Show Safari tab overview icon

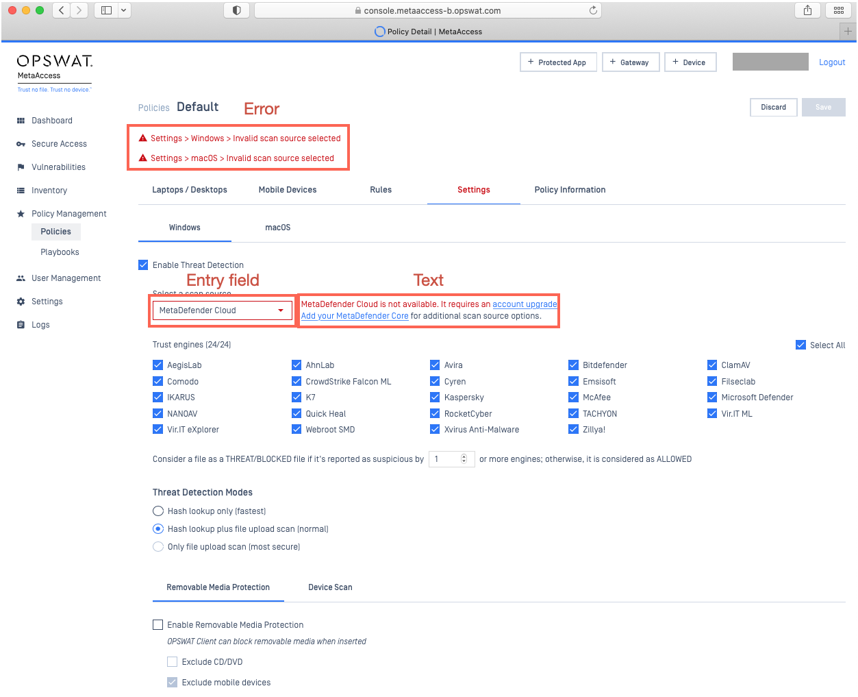click(838, 10)
